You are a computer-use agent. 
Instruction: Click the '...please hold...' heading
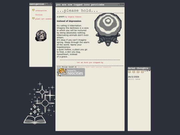coord(77,10)
